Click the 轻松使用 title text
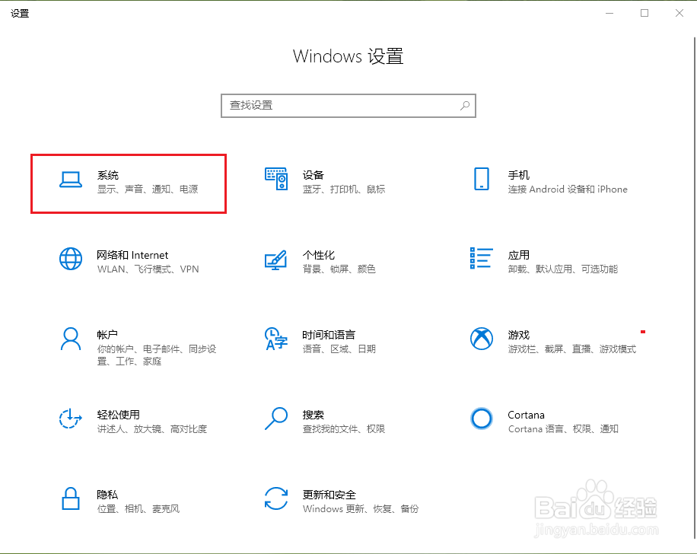The image size is (697, 554). tap(118, 415)
